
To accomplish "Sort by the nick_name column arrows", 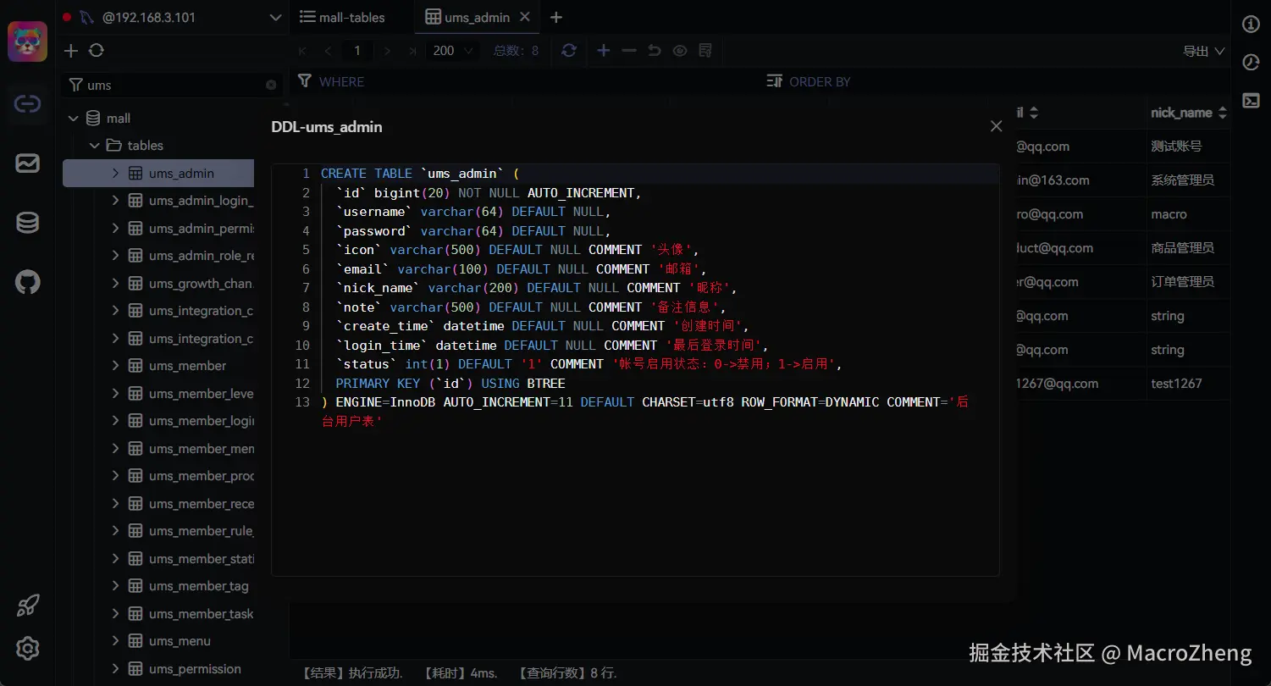I will coord(1223,113).
